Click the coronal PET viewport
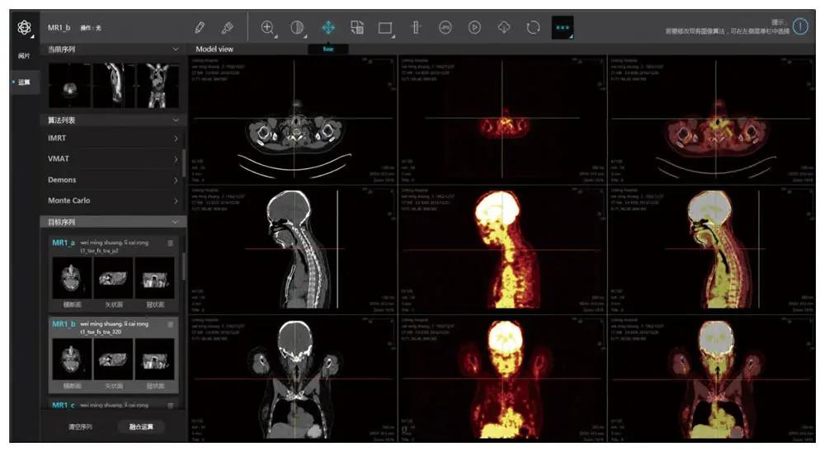The width and height of the screenshot is (825, 452). point(502,379)
